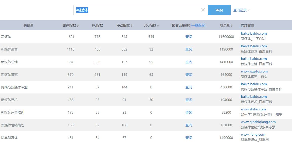The width and height of the screenshot is (292, 144).
Task: Open baike.baidu.com link for 新媒体营销
Action: [254, 59]
